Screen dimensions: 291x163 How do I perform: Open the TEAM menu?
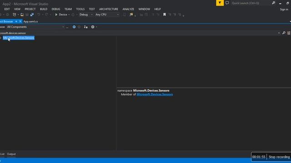pyautogui.click(x=68, y=9)
